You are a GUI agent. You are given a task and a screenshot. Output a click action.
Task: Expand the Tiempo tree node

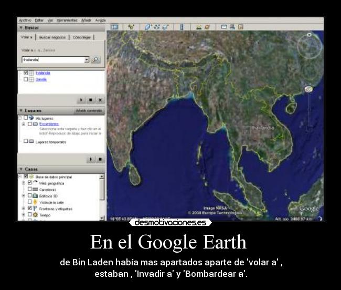click(x=24, y=215)
